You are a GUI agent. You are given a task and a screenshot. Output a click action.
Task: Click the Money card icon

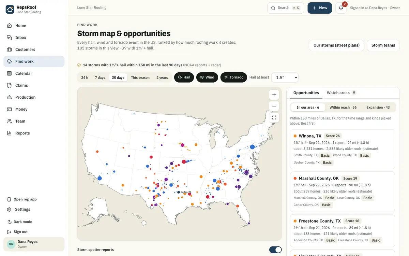(x=10, y=109)
